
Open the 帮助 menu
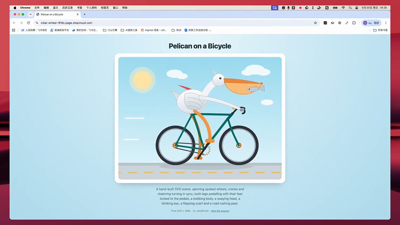point(125,8)
